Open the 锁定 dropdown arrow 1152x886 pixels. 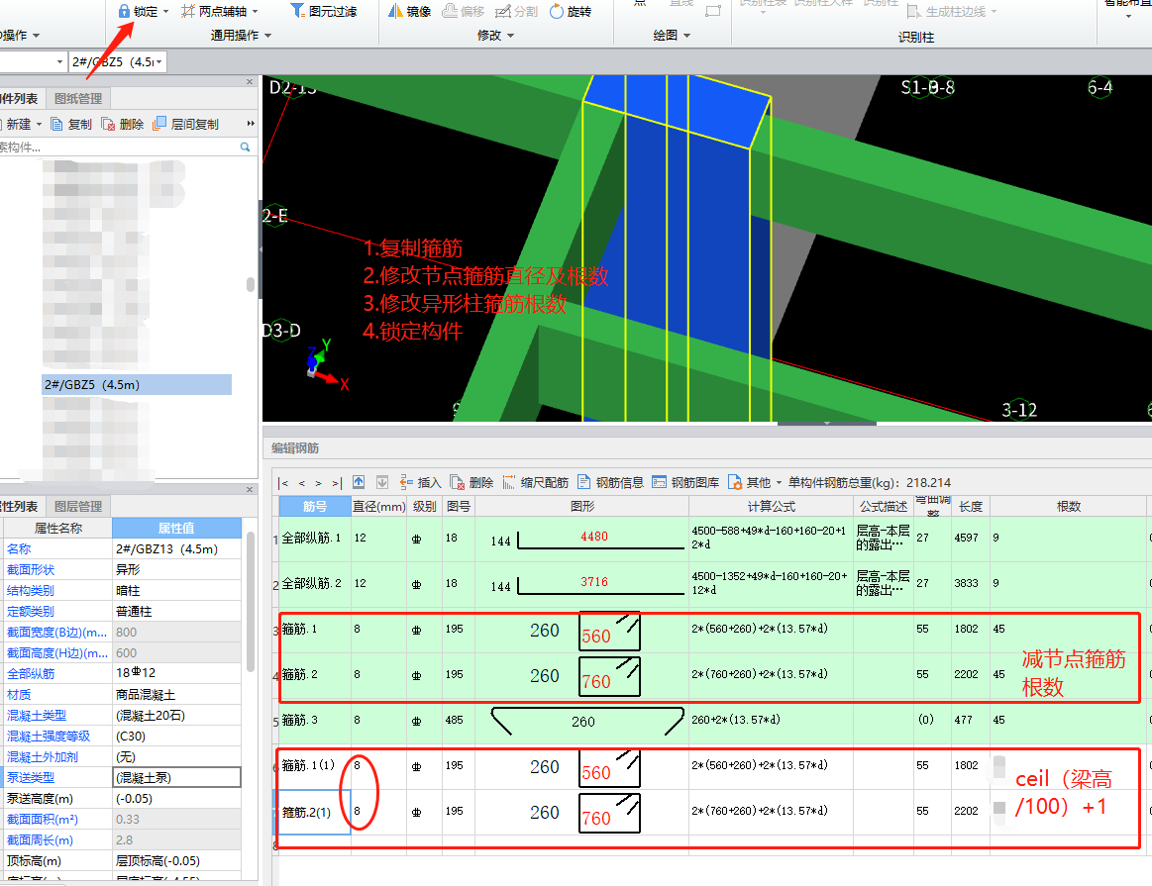click(x=166, y=11)
